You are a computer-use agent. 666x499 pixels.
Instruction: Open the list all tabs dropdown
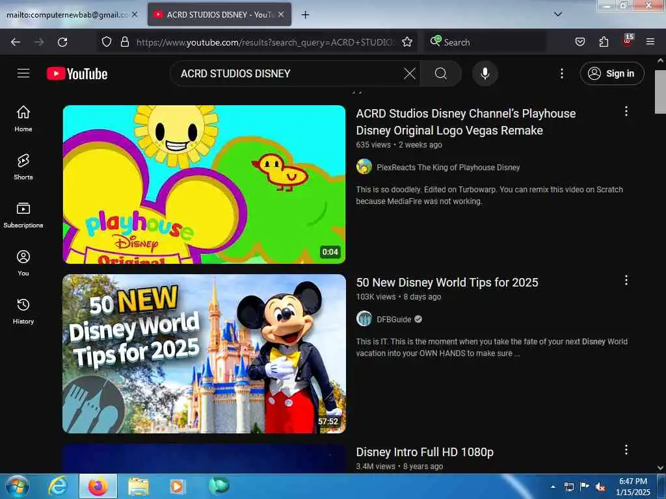(x=558, y=14)
